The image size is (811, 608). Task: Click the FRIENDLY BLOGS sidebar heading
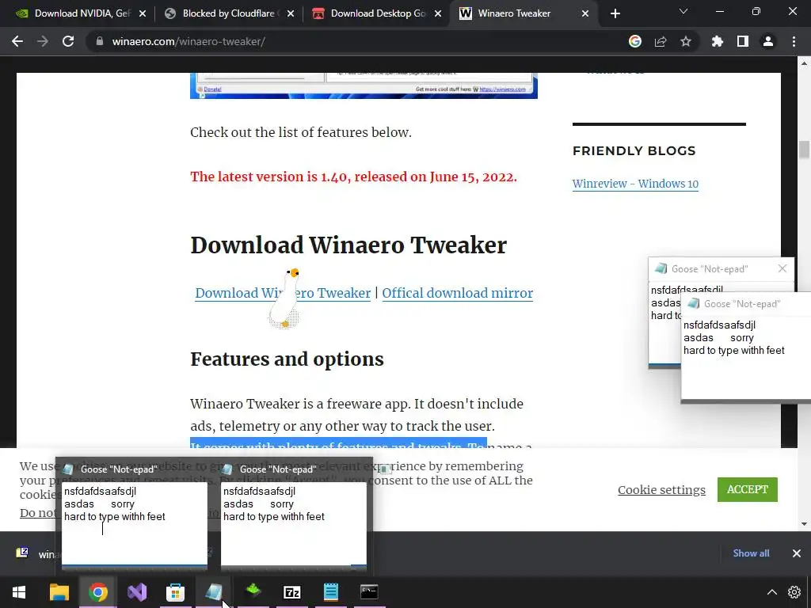tap(634, 151)
